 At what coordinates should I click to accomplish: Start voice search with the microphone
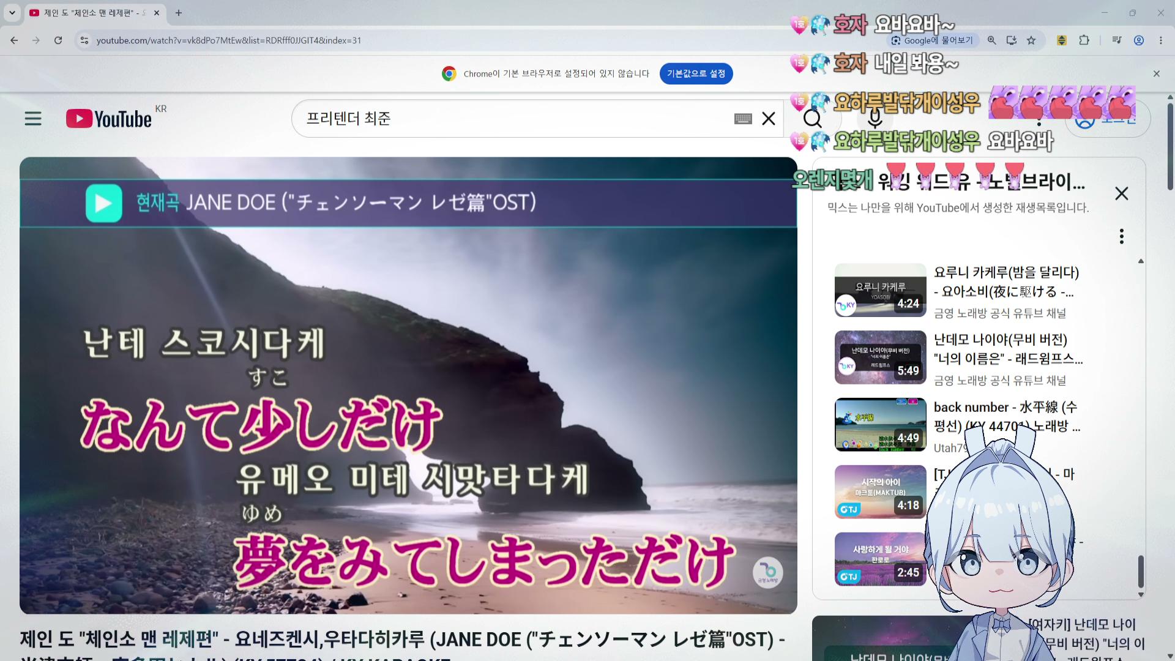tap(875, 118)
